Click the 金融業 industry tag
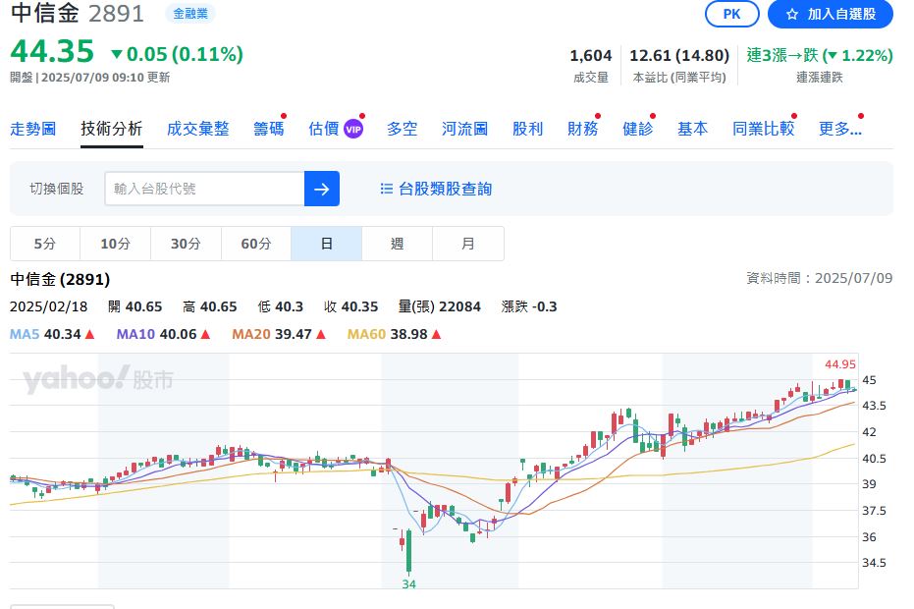The height and width of the screenshot is (609, 914). click(x=190, y=14)
